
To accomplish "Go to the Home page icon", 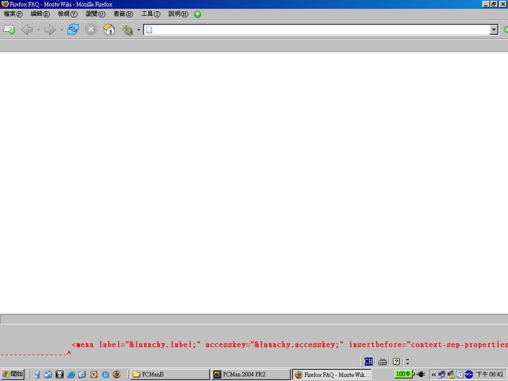I will click(109, 30).
